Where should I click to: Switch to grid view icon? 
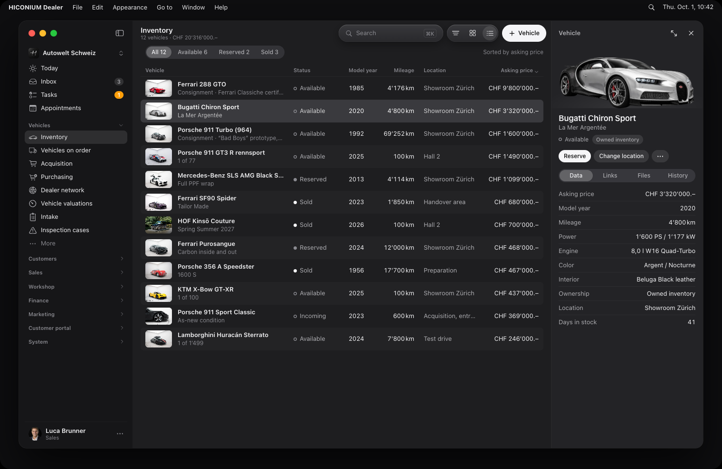473,33
